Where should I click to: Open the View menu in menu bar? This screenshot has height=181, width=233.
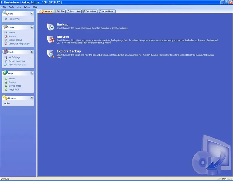[19, 7]
